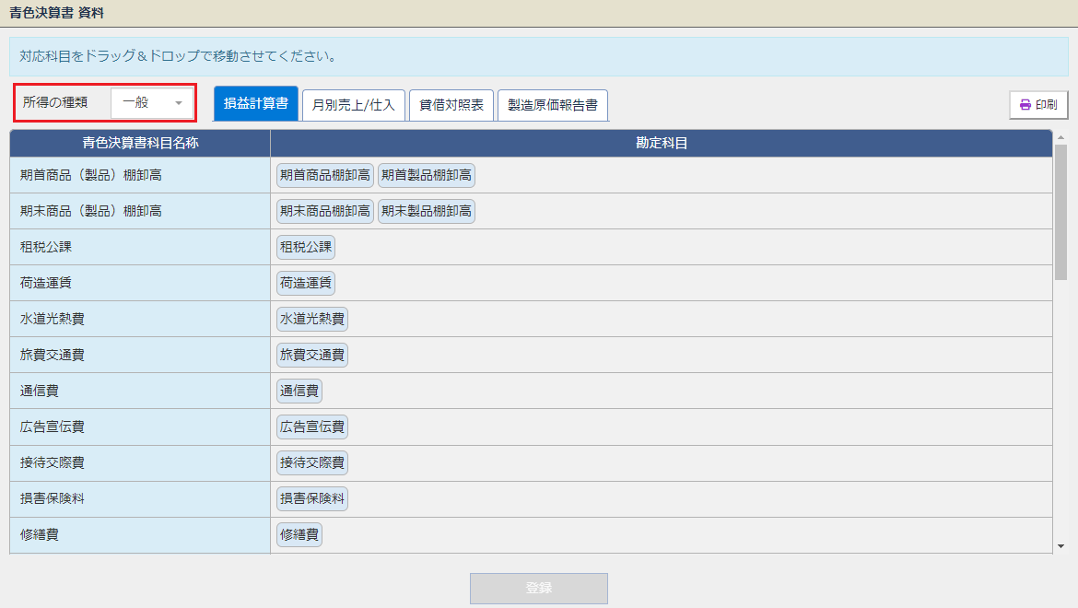
Task: Click the 修繕費 label in the left column
Action: 40,534
